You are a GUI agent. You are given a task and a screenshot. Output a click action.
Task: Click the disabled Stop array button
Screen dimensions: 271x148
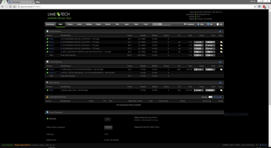tap(108, 119)
